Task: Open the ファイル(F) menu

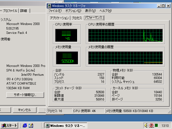Action: coord(55,11)
